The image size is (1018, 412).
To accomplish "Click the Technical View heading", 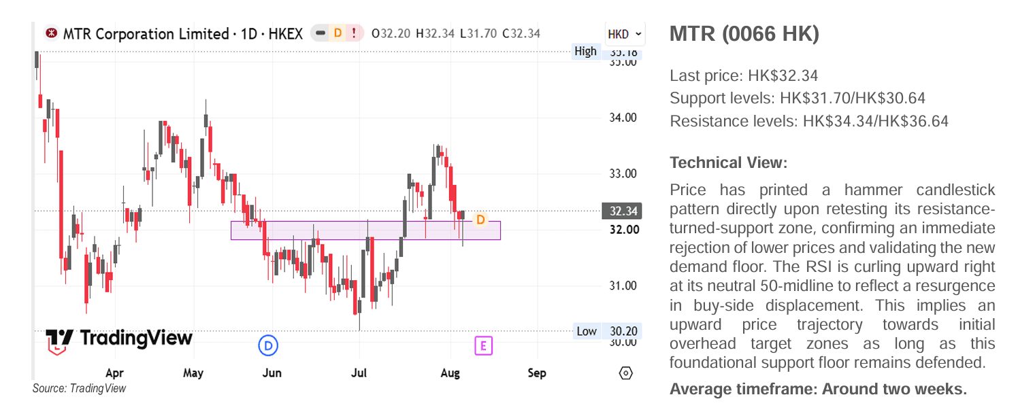I will pyautogui.click(x=728, y=162).
